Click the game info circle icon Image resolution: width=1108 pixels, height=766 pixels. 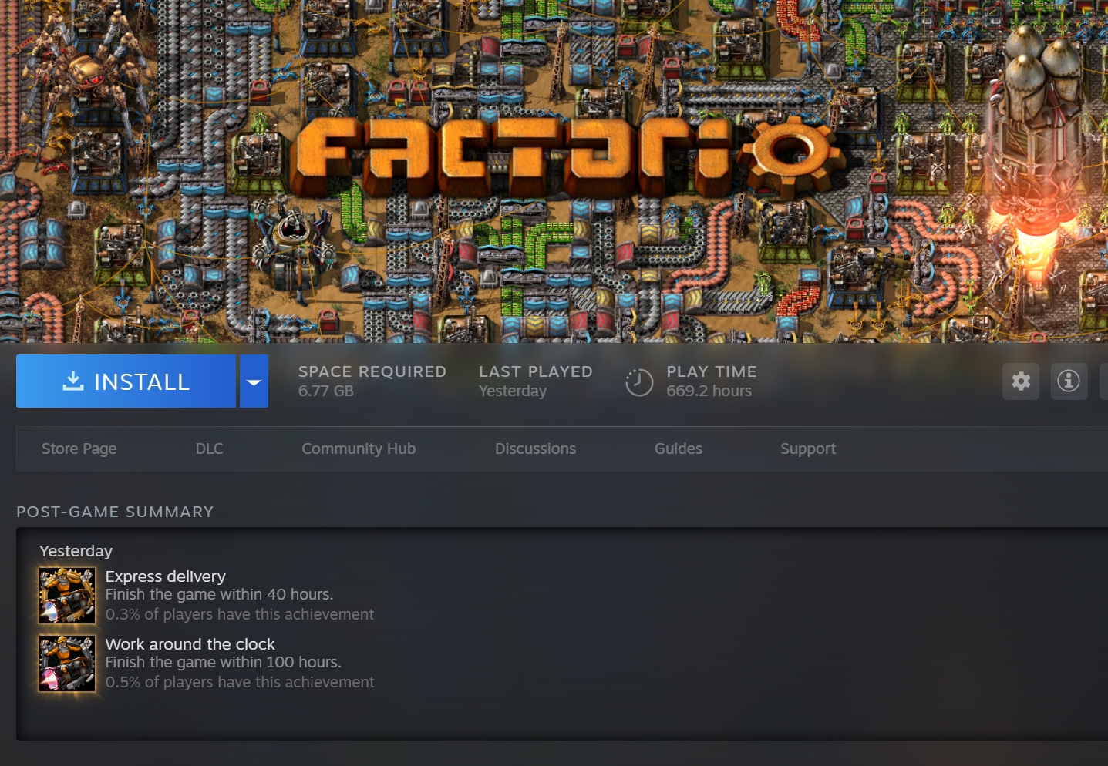tap(1069, 381)
